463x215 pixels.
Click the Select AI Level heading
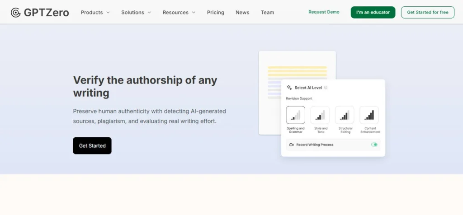[x=308, y=88]
